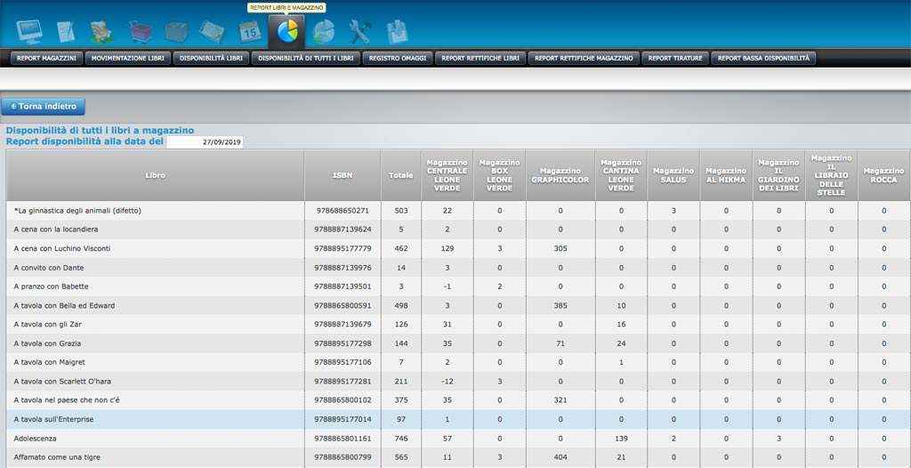The width and height of the screenshot is (911, 468).
Task: Select Disponibilità di tutti i libri
Action: pos(306,58)
